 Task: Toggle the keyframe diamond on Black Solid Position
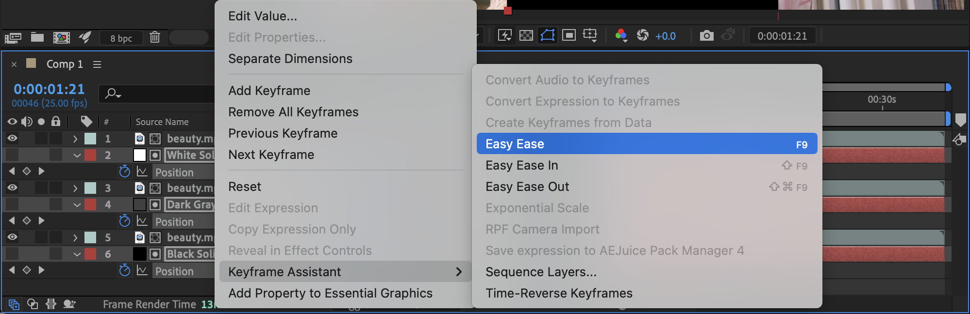point(27,270)
